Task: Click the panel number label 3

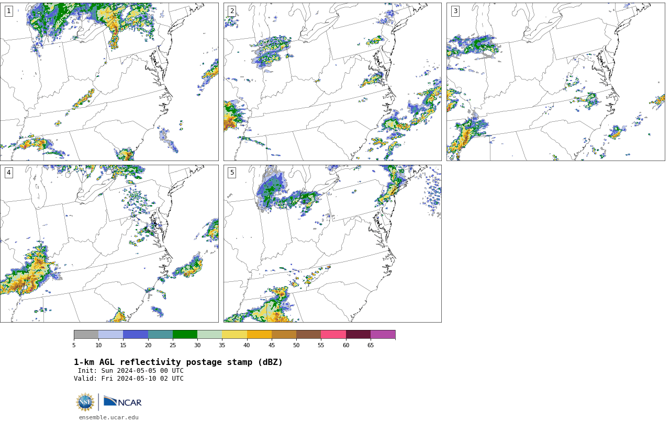Action: 455,11
